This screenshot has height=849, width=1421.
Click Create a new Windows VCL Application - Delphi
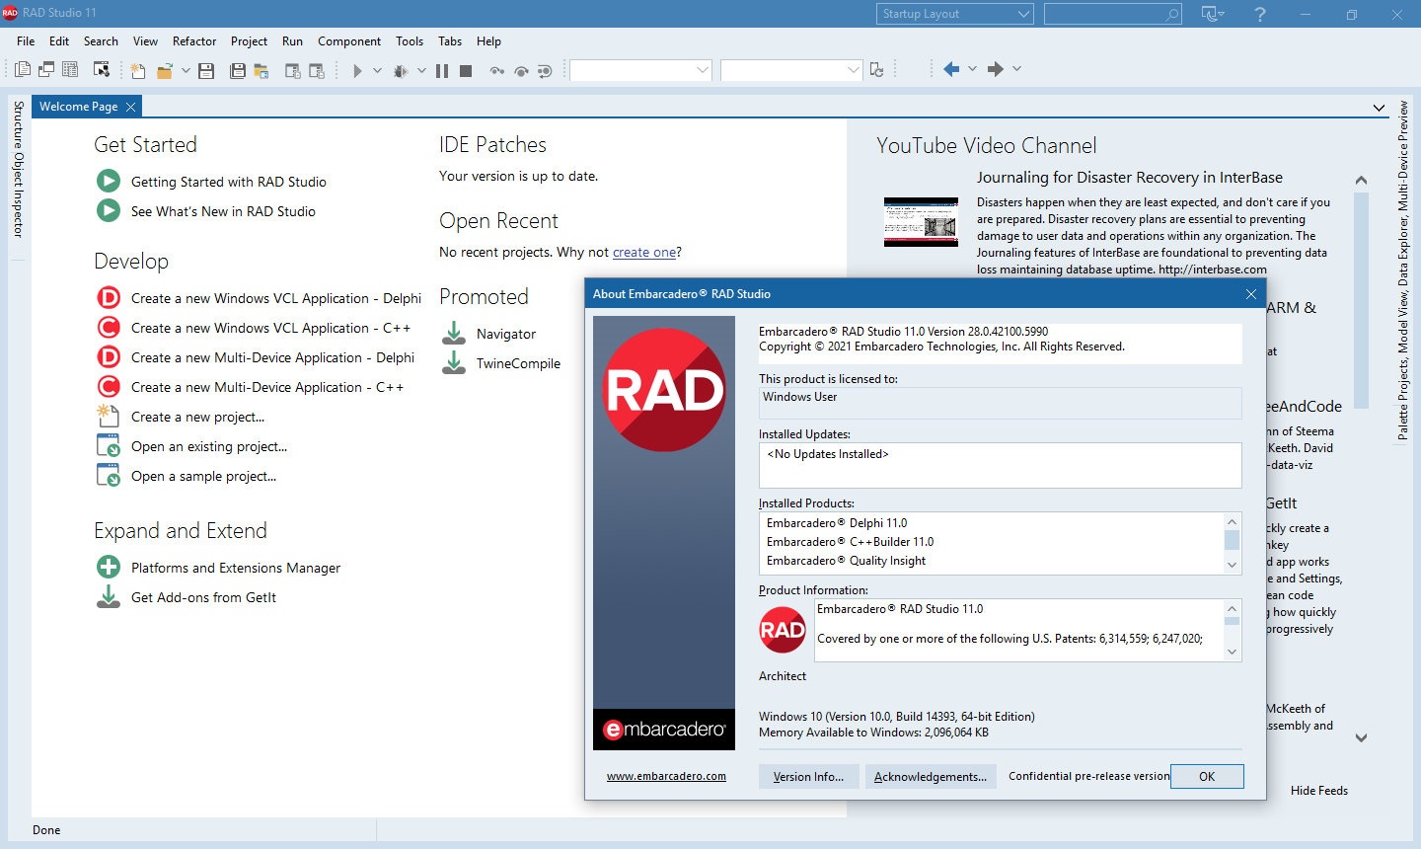pos(276,298)
